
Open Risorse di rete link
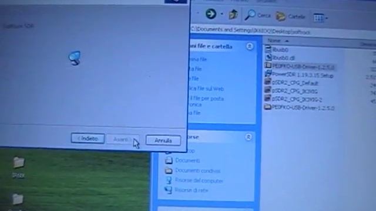tap(192, 190)
